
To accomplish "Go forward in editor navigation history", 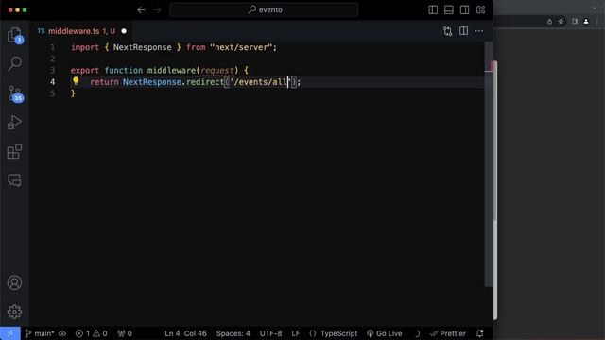I will click(157, 10).
